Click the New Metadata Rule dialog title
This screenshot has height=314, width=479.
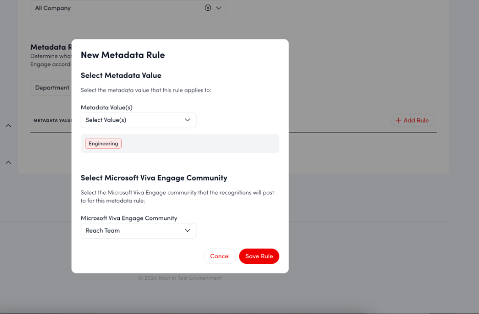tap(123, 55)
